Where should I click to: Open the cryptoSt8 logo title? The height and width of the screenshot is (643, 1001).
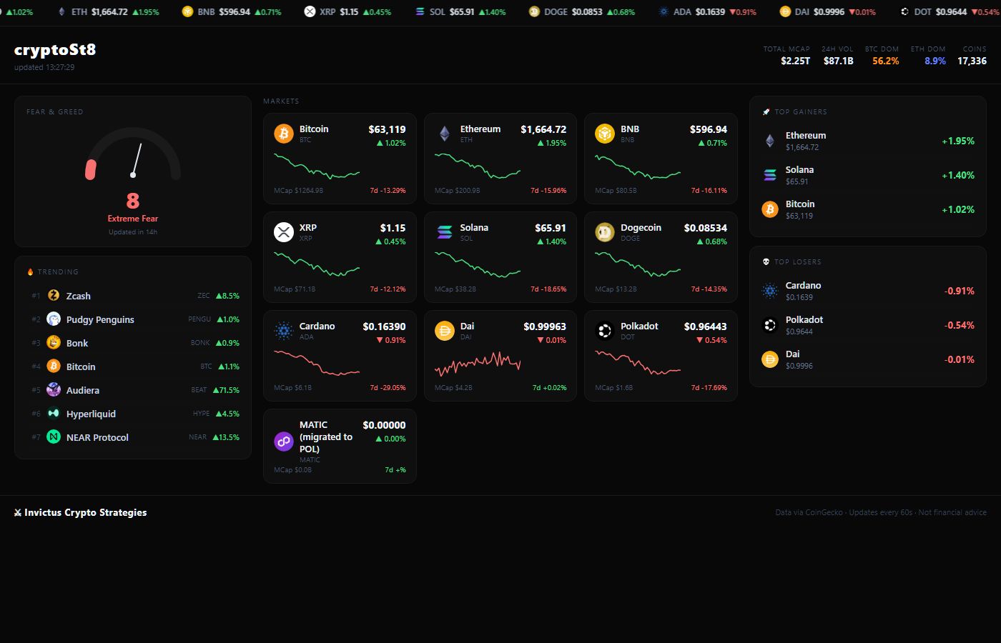pyautogui.click(x=55, y=49)
